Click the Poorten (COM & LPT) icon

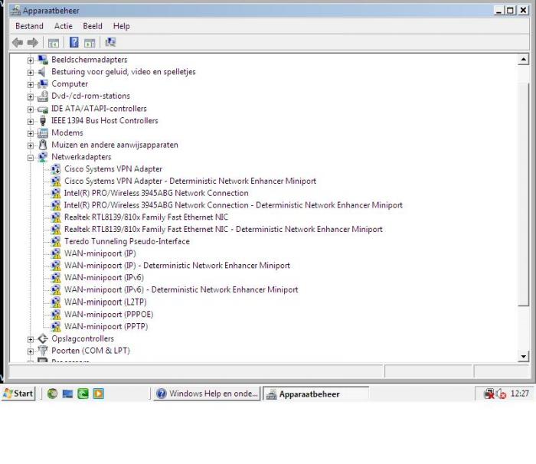coord(43,351)
